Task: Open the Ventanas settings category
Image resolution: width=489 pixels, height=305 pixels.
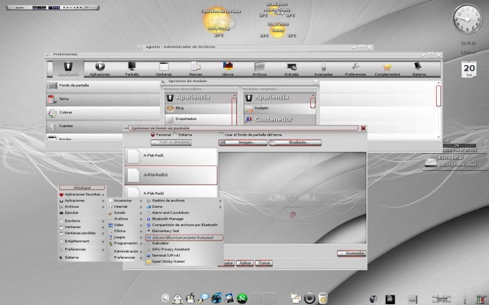Action: click(164, 68)
